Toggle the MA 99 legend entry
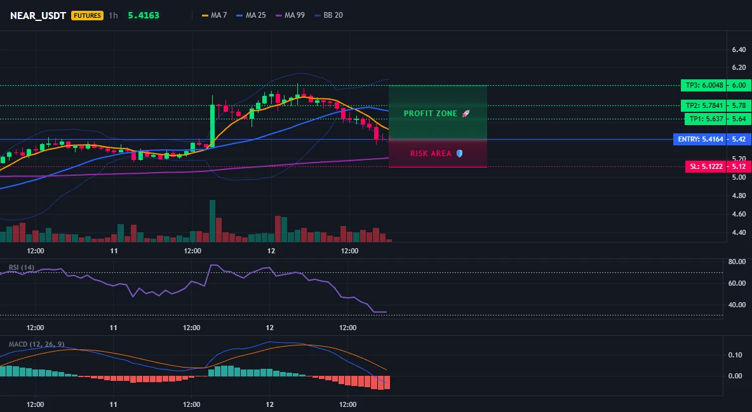This screenshot has width=752, height=412. coord(290,15)
